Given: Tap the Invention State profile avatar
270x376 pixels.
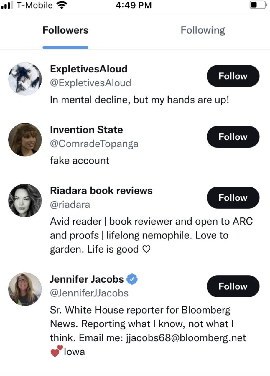Looking at the screenshot, I should pyautogui.click(x=25, y=140).
